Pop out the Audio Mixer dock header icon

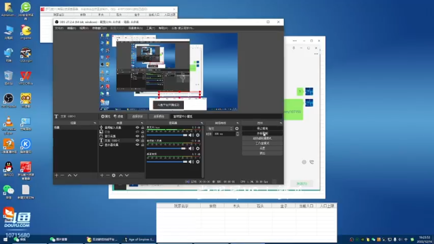(201, 123)
